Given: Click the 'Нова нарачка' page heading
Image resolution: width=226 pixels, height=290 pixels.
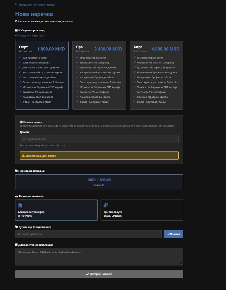Looking at the screenshot, I should click(x=34, y=14).
